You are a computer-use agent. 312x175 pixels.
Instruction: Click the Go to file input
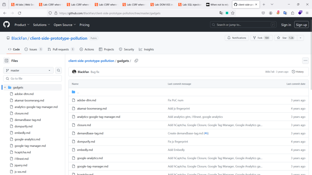pos(32,79)
